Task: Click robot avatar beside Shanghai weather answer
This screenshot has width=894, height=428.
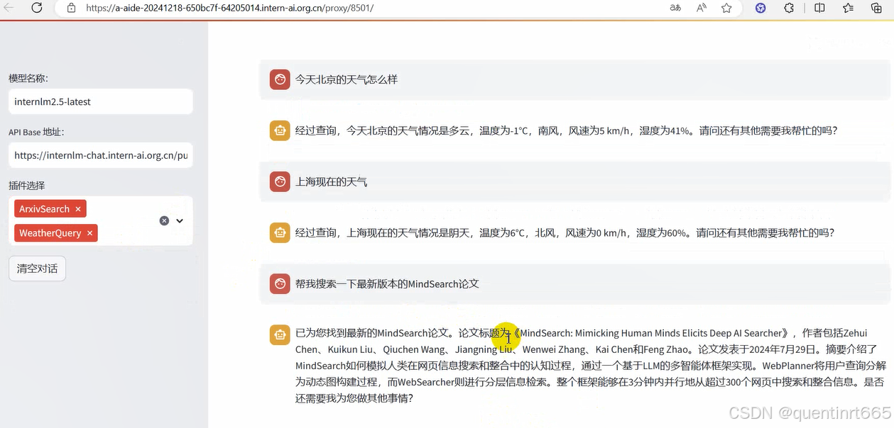Action: coord(280,232)
